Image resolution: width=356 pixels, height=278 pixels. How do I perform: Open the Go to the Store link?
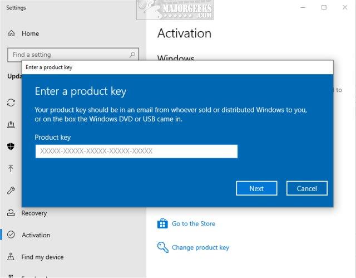click(x=194, y=223)
